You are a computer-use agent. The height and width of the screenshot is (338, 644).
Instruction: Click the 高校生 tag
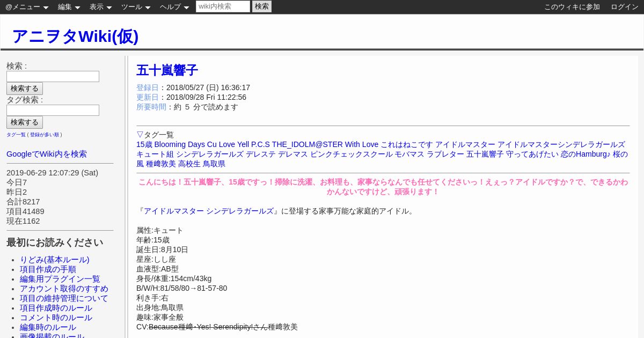click(189, 164)
